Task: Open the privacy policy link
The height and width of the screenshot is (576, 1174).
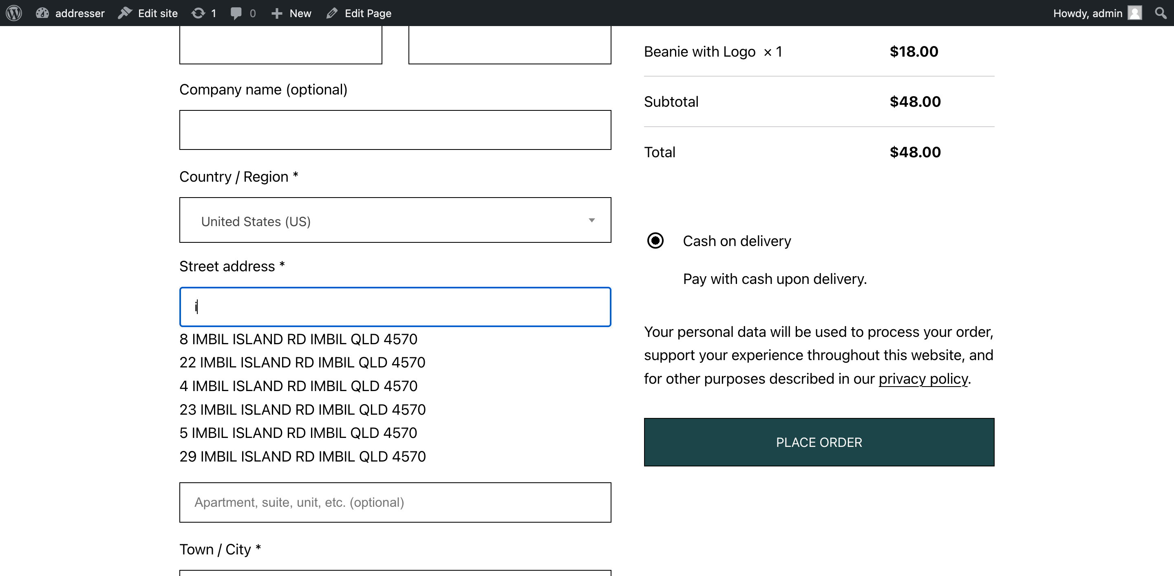Action: point(923,379)
